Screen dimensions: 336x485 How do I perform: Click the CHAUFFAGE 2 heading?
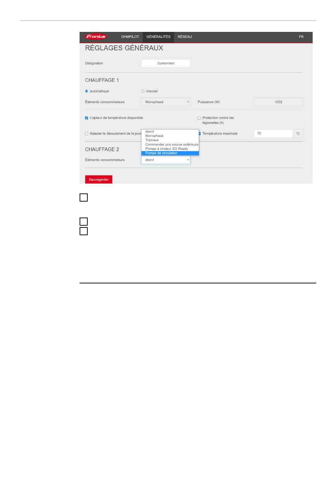point(102,149)
